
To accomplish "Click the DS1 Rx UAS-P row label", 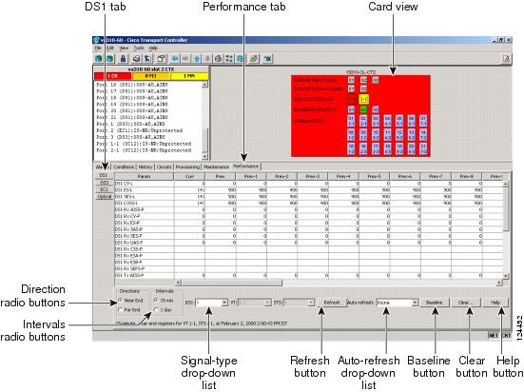I will click(128, 243).
